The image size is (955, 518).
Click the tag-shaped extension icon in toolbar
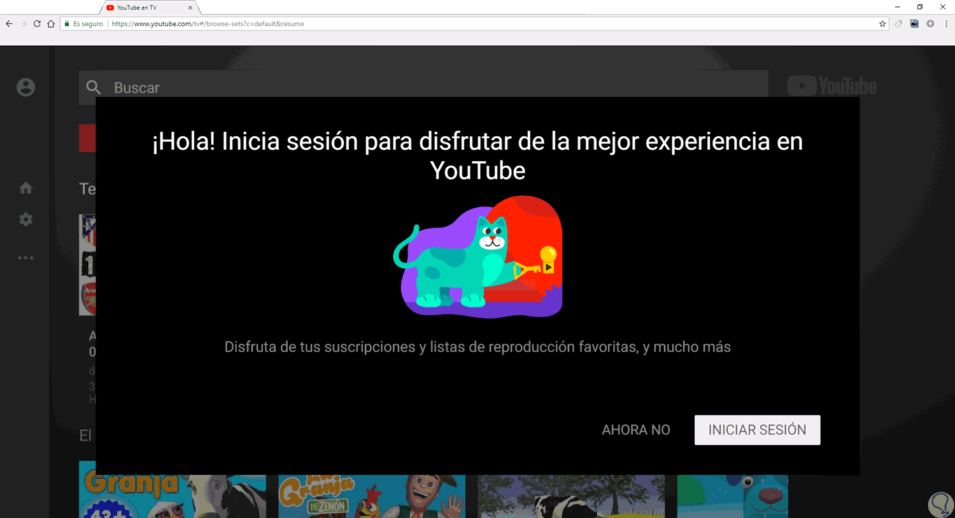coord(898,24)
